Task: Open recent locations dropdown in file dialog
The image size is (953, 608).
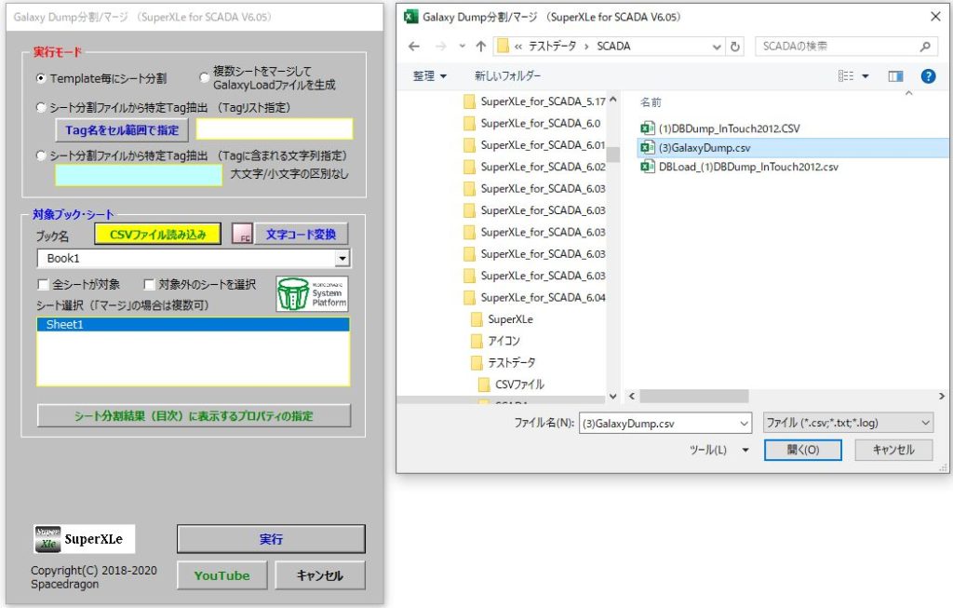Action: pos(462,47)
